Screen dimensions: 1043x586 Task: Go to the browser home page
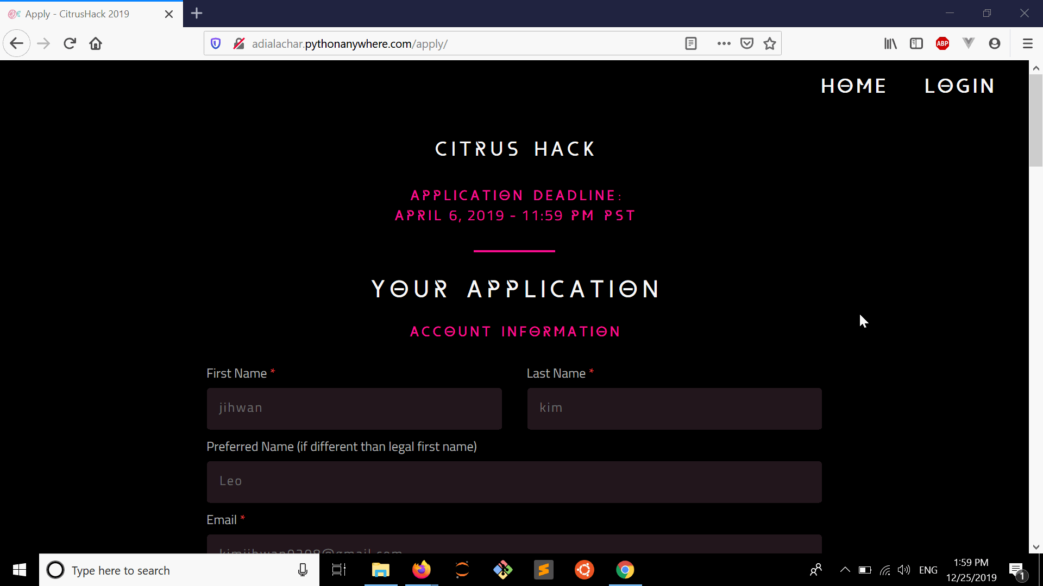point(96,43)
